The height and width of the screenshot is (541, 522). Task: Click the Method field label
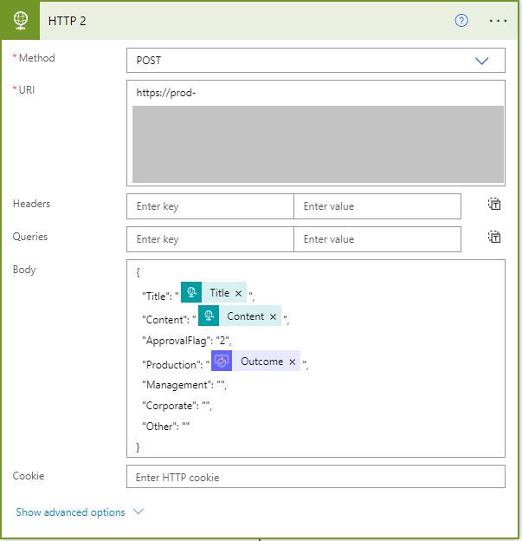[37, 58]
